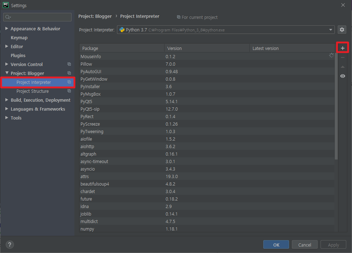Viewport: 352px width, 253px height.
Task: Select the PyInstaller package row
Action: click(207, 87)
